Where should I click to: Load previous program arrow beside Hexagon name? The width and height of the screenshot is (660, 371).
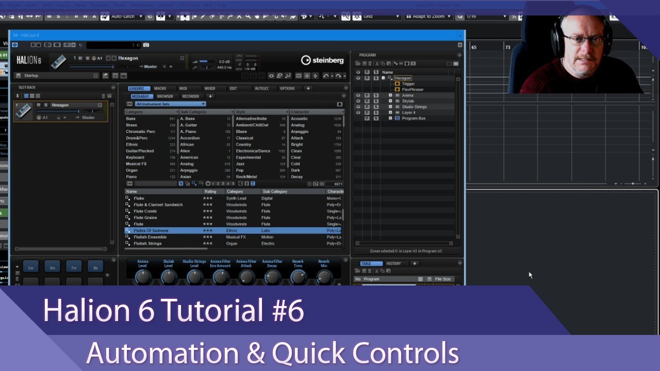(108, 58)
